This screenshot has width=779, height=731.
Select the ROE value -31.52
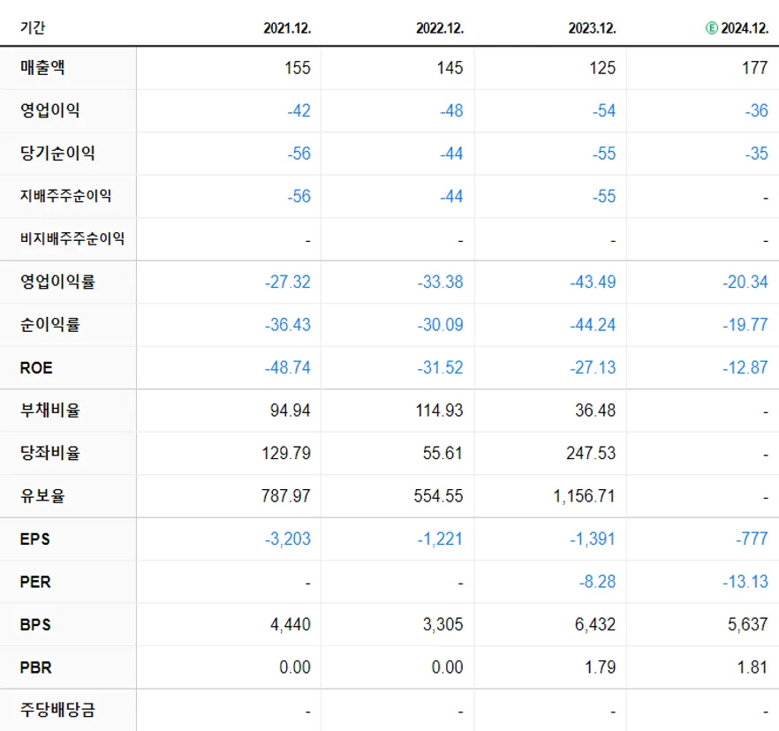tap(440, 367)
